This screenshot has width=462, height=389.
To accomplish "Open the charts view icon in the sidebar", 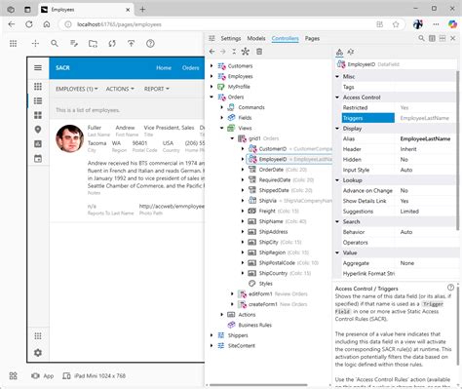I will pyautogui.click(x=38, y=143).
